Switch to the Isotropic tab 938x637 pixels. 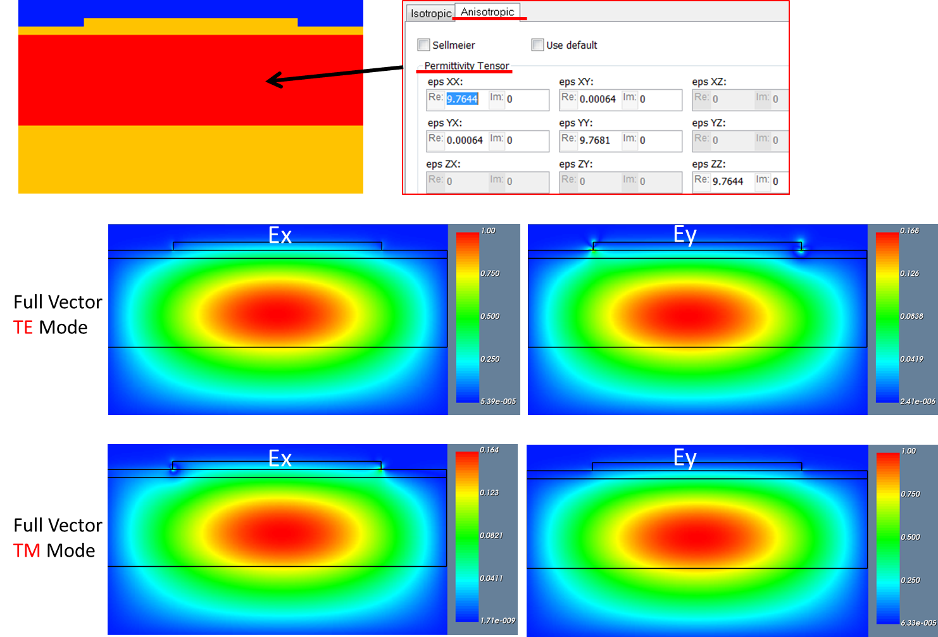pos(430,13)
